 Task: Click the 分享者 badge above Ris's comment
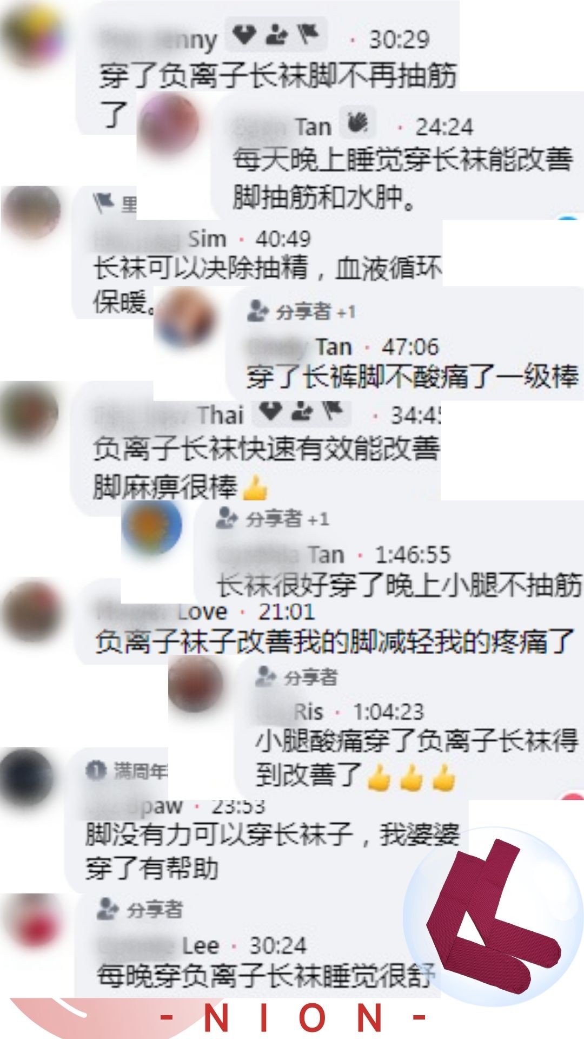tap(297, 677)
